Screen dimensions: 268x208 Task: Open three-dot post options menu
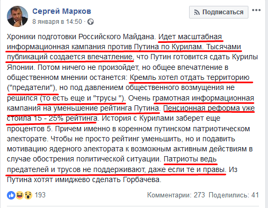[x=256, y=10]
